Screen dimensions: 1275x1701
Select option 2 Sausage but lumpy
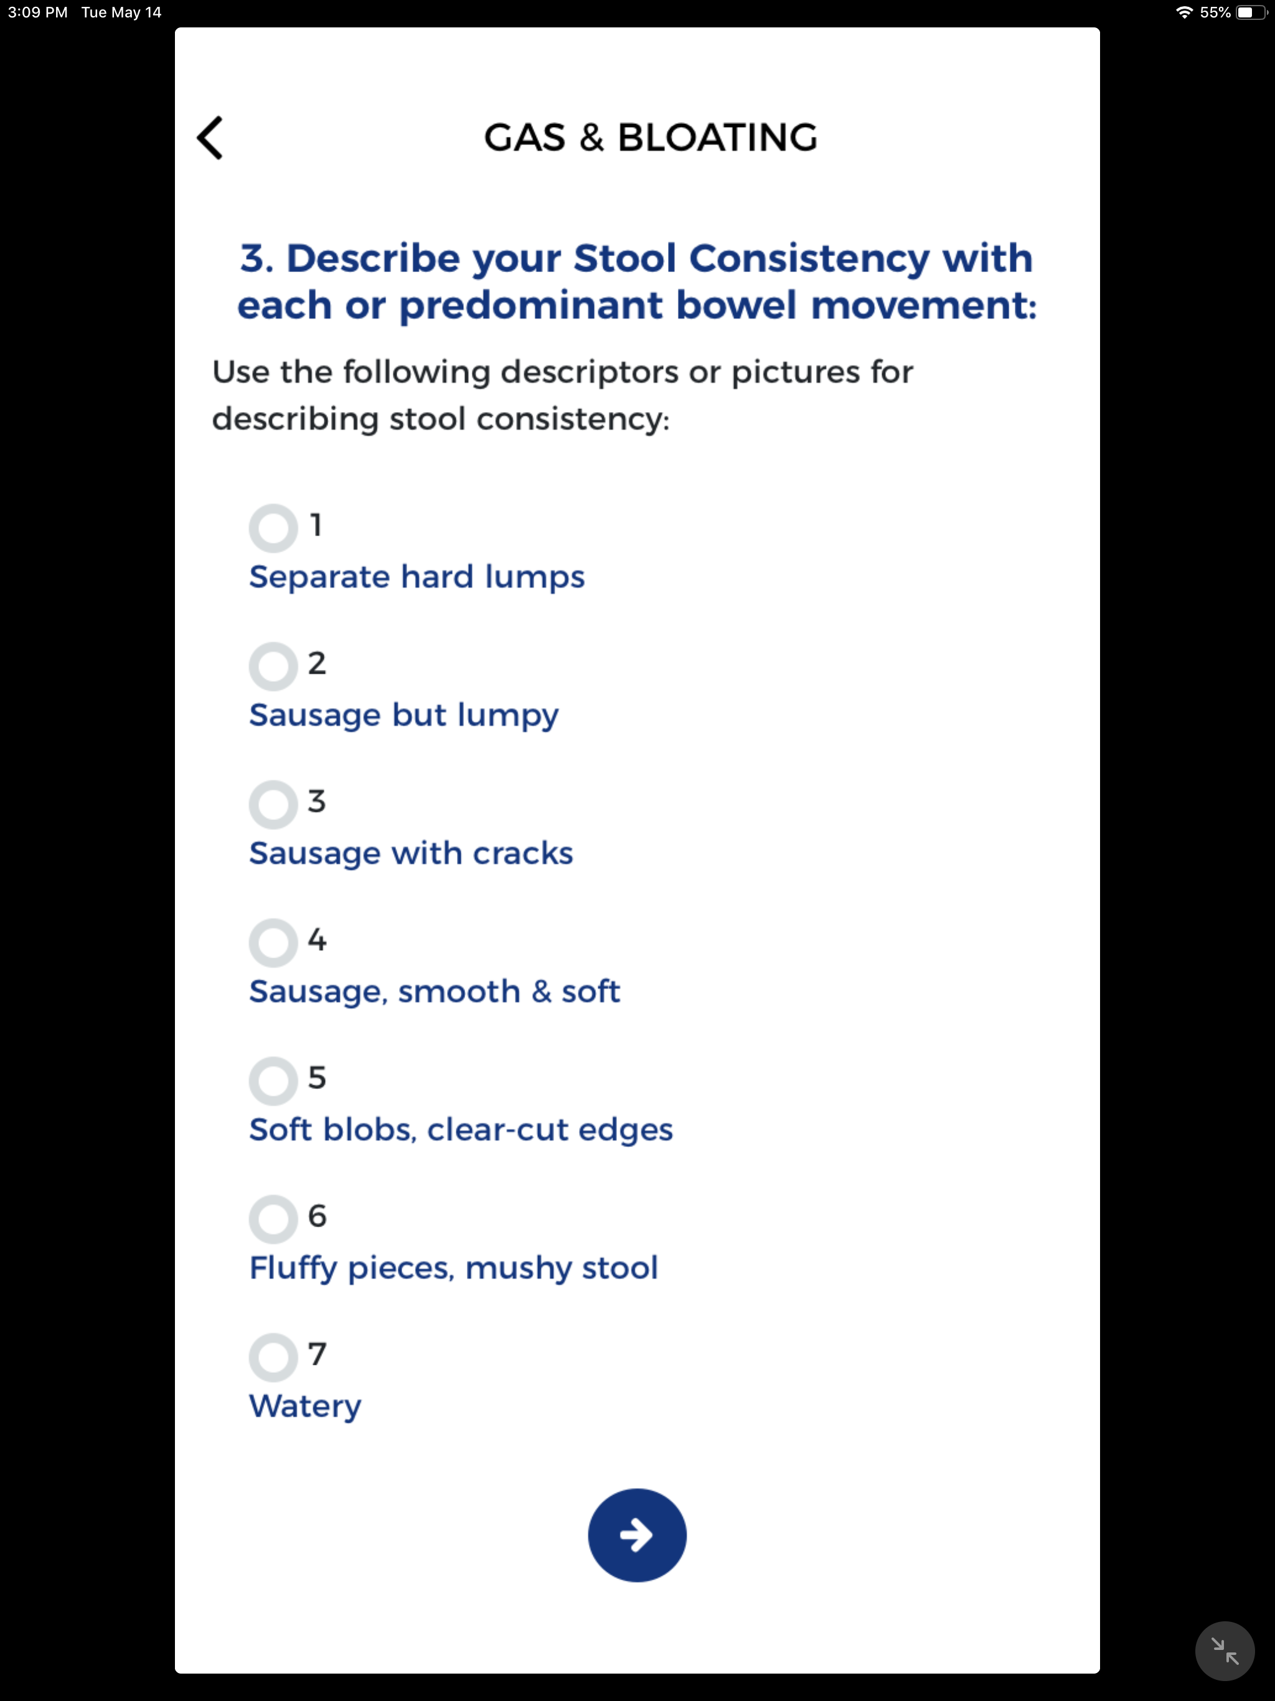coord(273,665)
